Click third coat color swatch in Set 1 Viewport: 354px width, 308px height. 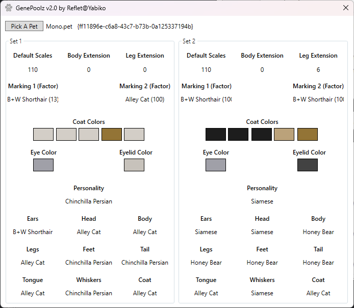(89, 134)
